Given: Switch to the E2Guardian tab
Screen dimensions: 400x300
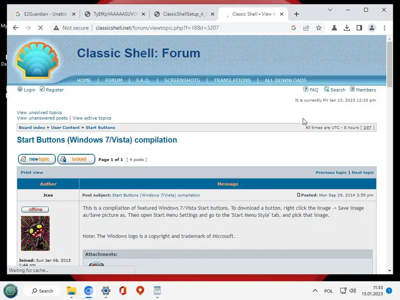Looking at the screenshot, I should [45, 14].
